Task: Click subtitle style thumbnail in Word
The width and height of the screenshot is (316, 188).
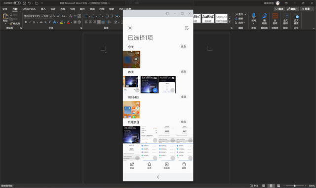Action: tap(208, 18)
